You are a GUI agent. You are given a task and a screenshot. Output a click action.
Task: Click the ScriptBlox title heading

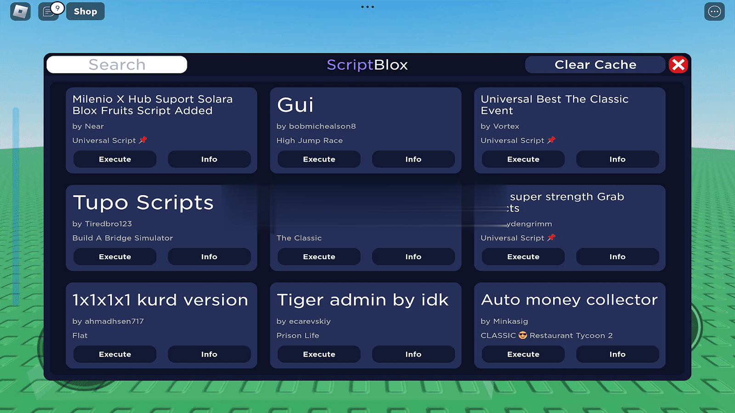click(x=367, y=65)
